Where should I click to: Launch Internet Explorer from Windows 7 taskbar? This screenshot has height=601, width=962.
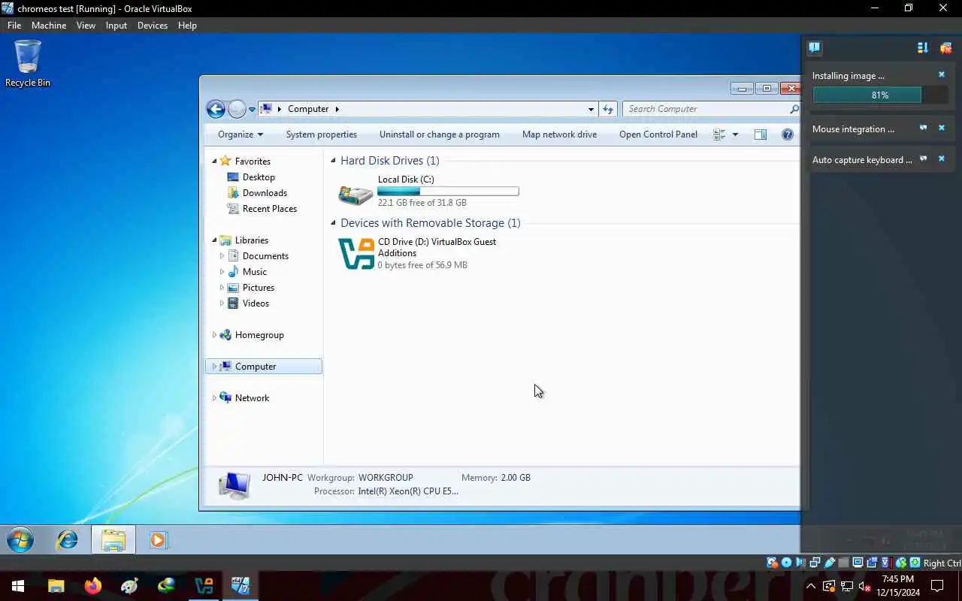point(68,539)
